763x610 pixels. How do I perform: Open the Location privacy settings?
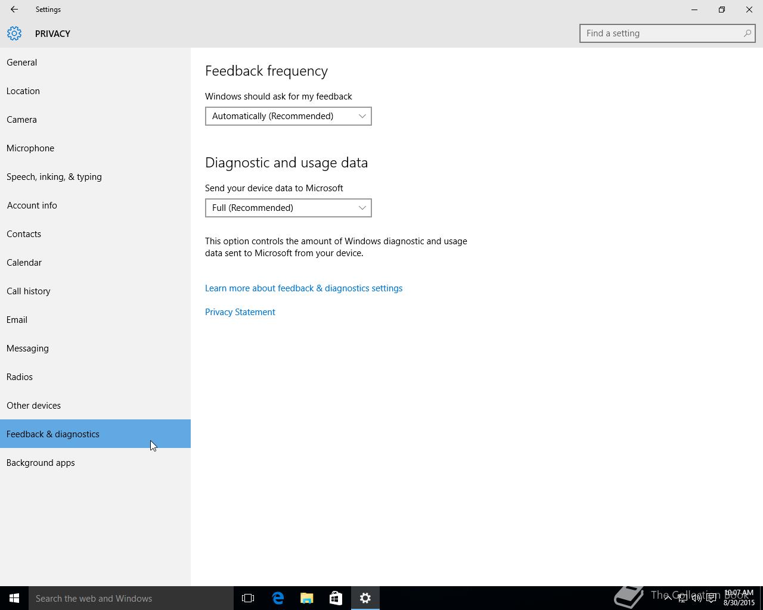pos(95,91)
